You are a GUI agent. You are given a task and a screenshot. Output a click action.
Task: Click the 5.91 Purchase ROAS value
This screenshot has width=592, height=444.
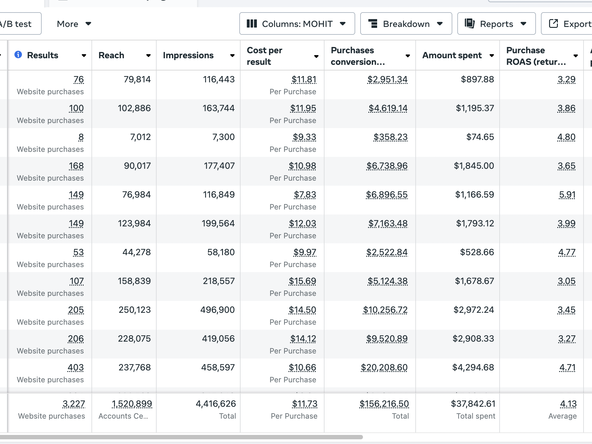pos(567,194)
